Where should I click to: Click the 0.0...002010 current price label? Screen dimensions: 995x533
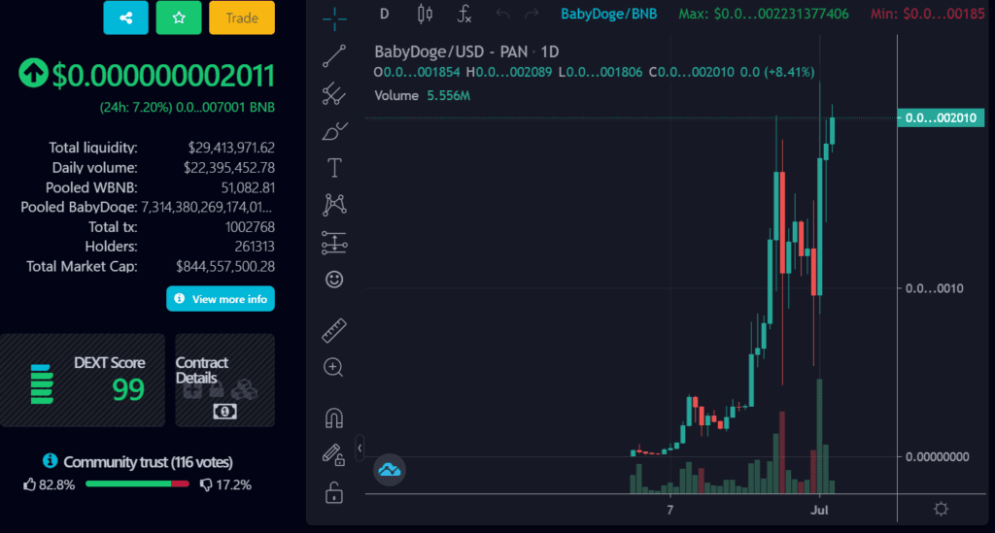(941, 117)
